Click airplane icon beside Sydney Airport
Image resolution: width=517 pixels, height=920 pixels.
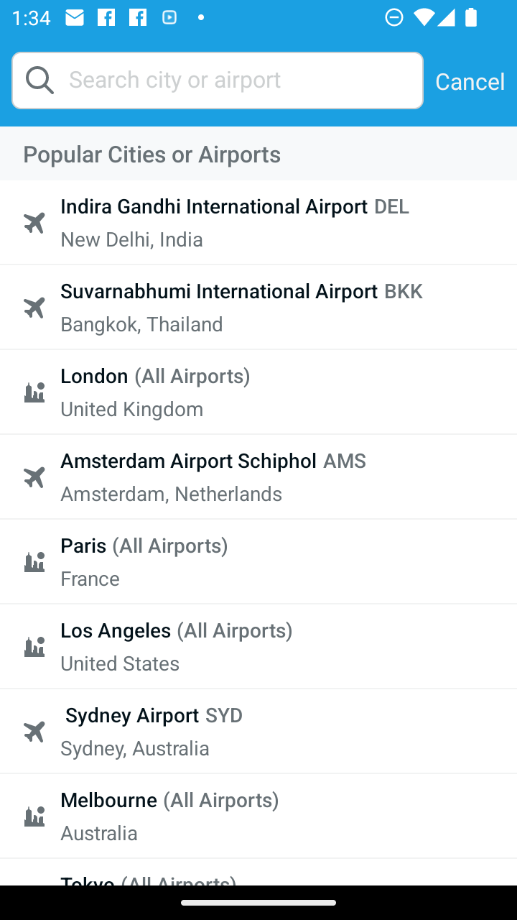click(x=34, y=732)
